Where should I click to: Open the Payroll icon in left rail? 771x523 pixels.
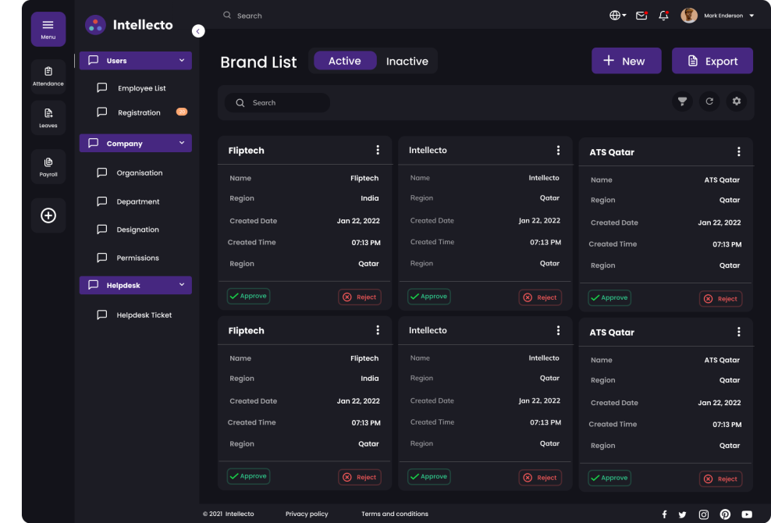pyautogui.click(x=48, y=165)
